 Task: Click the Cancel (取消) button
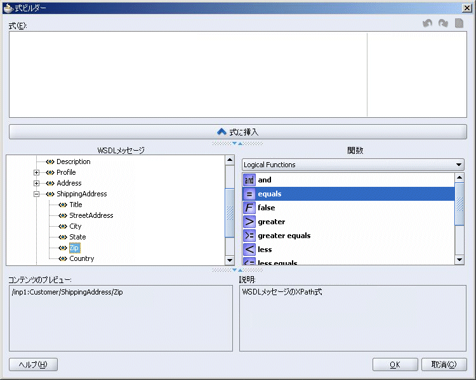click(x=444, y=365)
